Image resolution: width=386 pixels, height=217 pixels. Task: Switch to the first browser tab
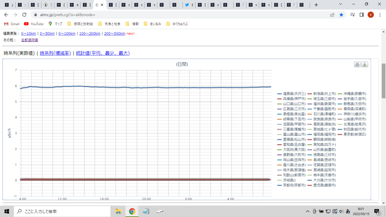point(9,5)
